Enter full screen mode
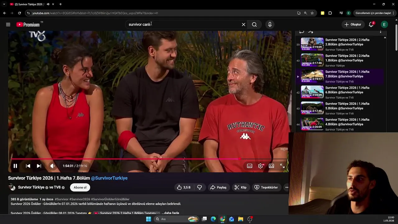 pyautogui.click(x=282, y=166)
